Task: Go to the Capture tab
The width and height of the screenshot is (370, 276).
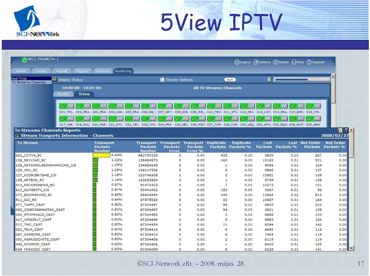Action: (x=82, y=71)
